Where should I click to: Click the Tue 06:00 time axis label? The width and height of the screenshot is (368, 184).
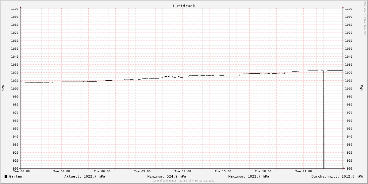pos(102,171)
